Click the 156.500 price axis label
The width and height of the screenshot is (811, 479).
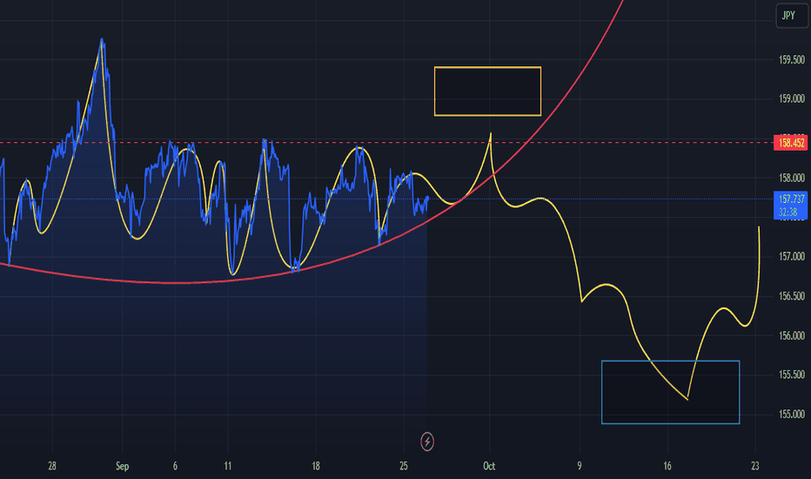[x=791, y=296]
